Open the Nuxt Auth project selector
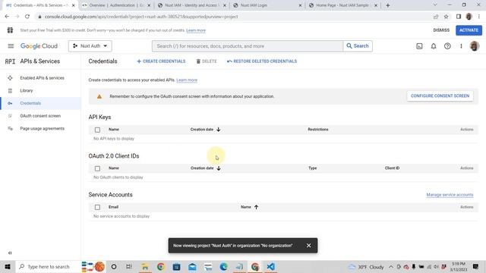Image resolution: width=486 pixels, height=273 pixels. click(90, 45)
